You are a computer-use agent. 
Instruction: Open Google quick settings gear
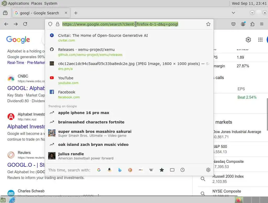(248, 40)
